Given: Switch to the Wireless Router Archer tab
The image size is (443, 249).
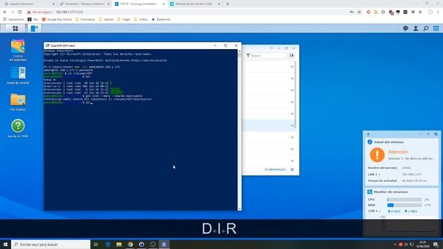Looking at the screenshot, I should [x=195, y=4].
